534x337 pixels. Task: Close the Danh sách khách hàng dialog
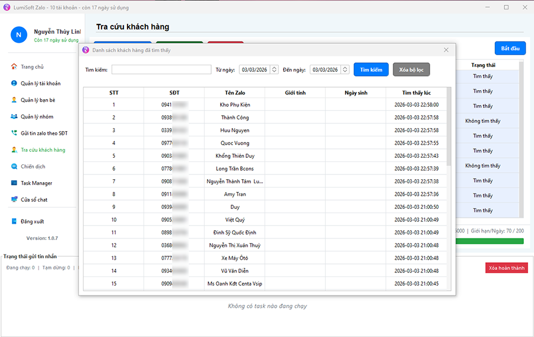[x=446, y=50]
